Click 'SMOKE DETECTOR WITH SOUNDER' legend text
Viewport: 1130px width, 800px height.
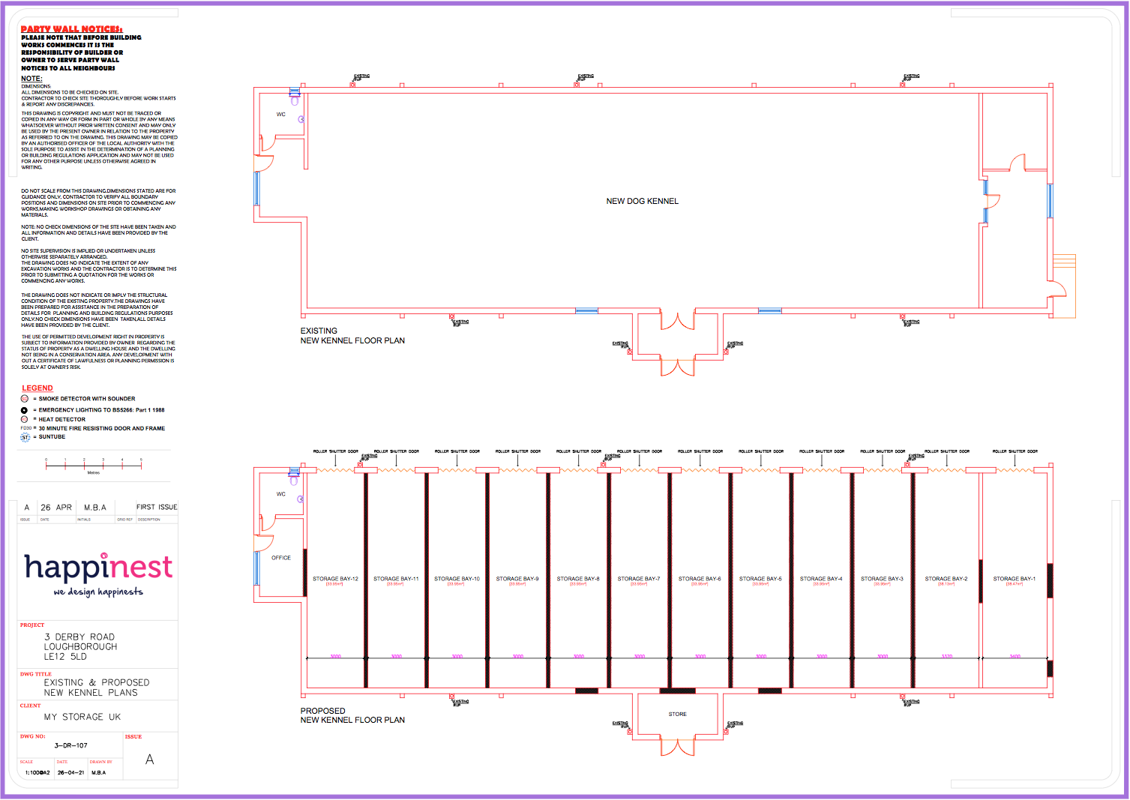[x=87, y=399]
